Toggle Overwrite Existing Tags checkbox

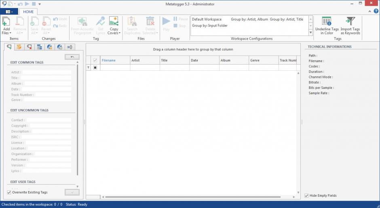click(9, 192)
